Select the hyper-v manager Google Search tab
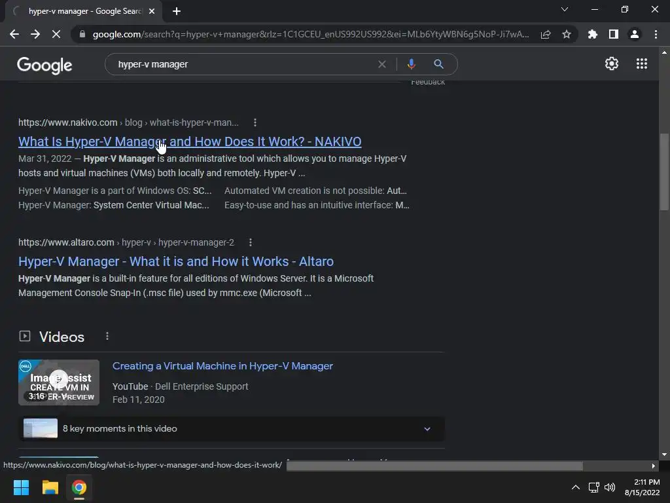Screen dimensions: 670x503 (x=84, y=11)
